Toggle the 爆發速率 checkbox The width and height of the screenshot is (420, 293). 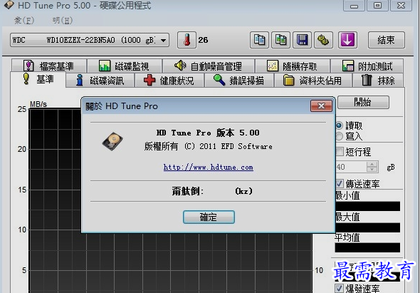pos(340,289)
